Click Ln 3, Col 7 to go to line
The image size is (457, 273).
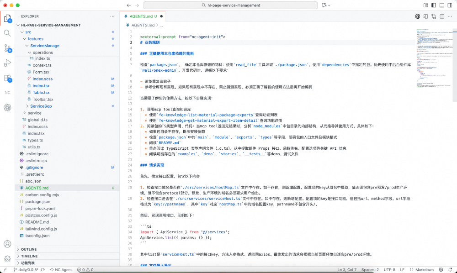[x=347, y=270]
